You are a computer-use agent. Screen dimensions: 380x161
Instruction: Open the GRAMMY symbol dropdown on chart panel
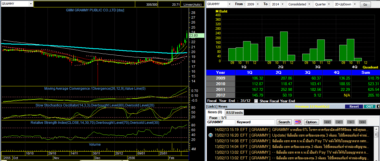(31, 4)
